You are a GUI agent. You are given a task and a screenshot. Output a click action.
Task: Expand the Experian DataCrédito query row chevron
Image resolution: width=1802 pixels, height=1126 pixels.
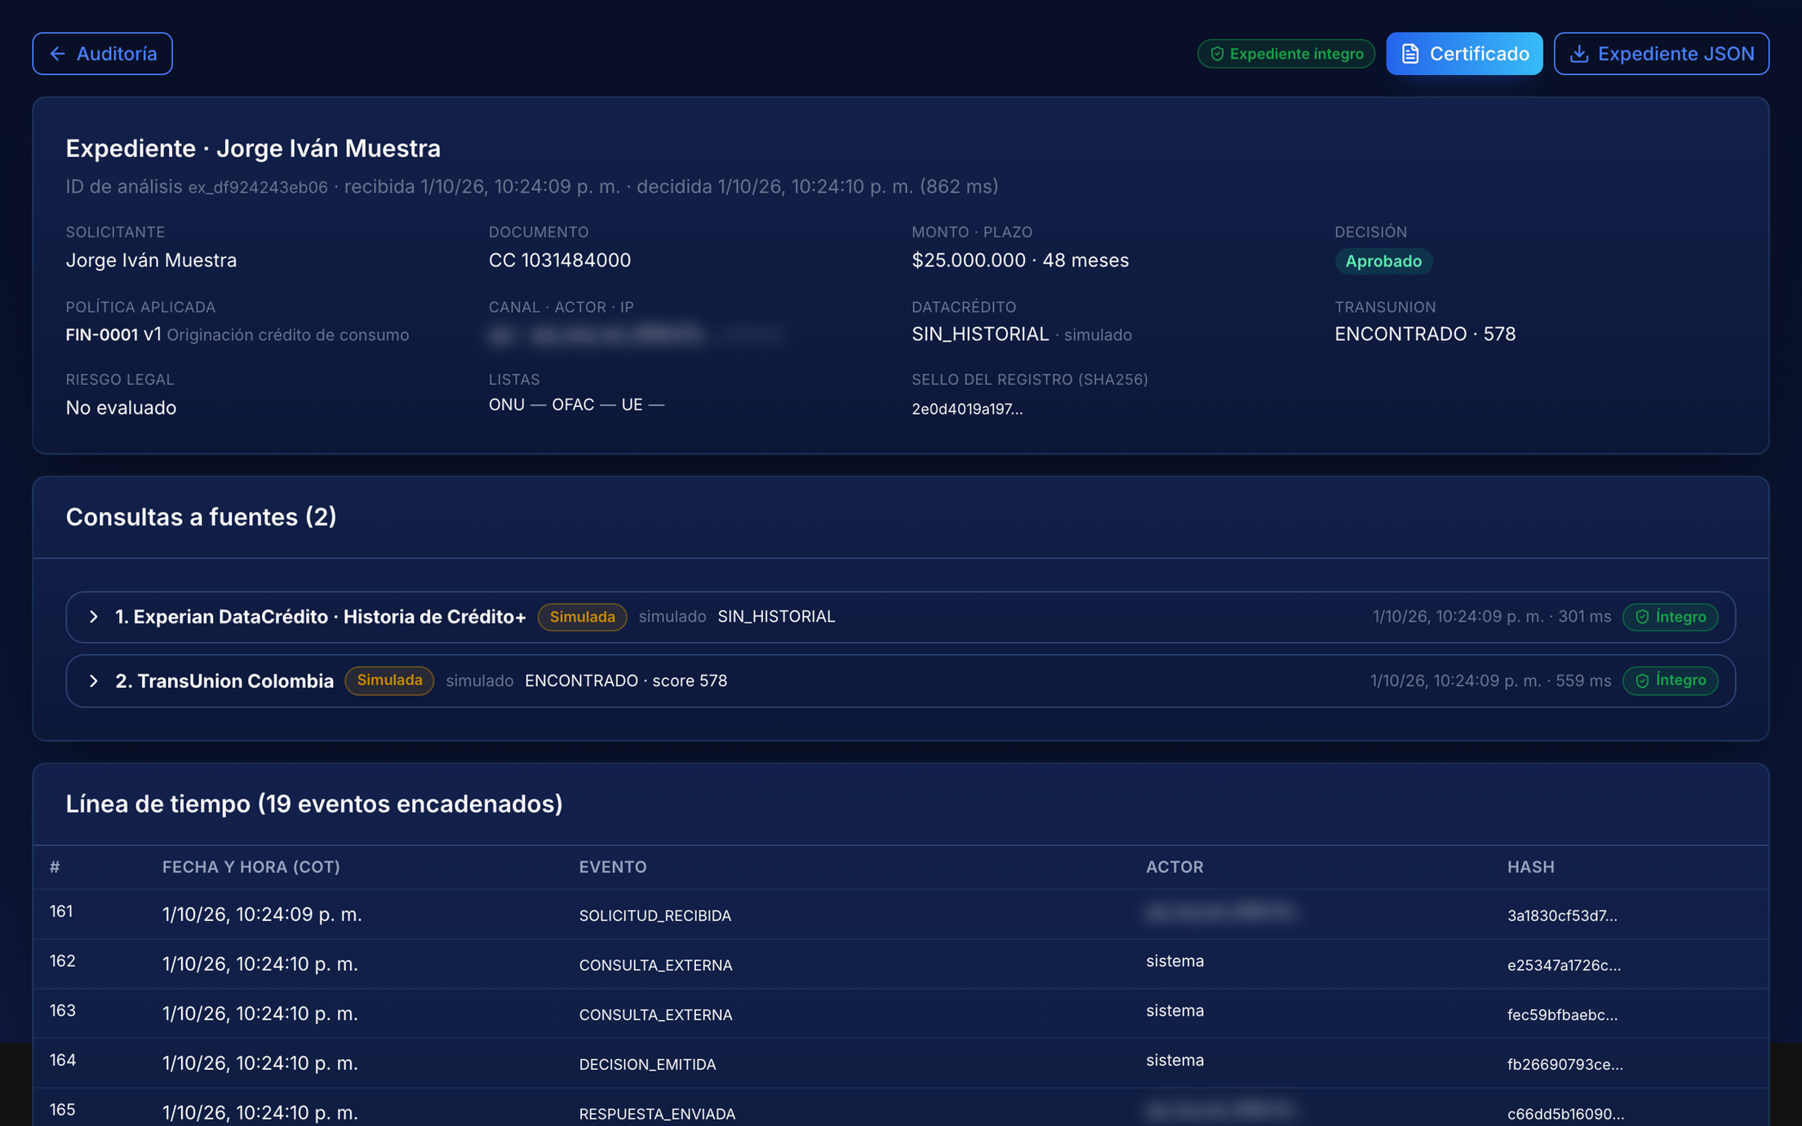tap(94, 617)
